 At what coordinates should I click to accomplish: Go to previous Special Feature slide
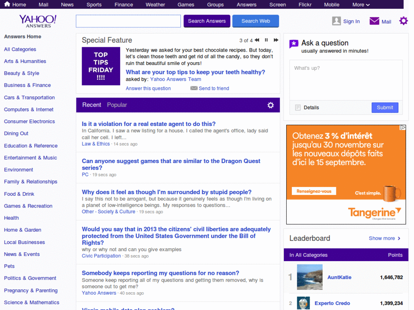[x=257, y=40]
